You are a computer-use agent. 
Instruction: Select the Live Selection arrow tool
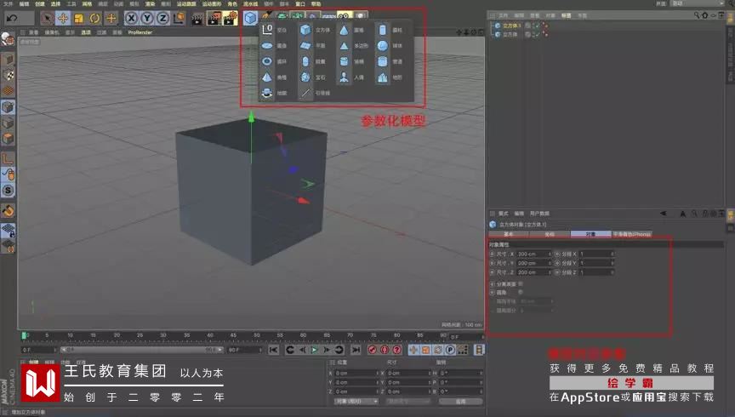click(x=47, y=18)
